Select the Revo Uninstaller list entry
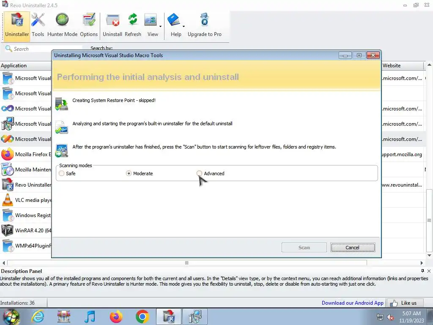 point(26,185)
